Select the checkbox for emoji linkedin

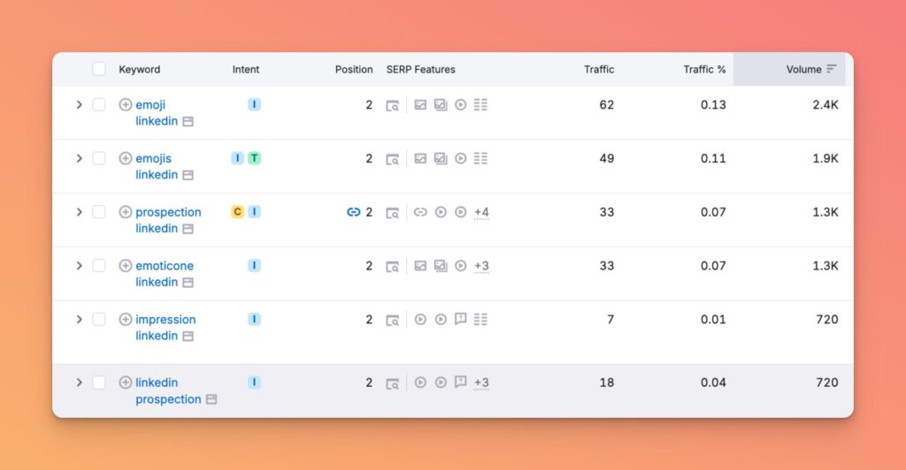(99, 104)
